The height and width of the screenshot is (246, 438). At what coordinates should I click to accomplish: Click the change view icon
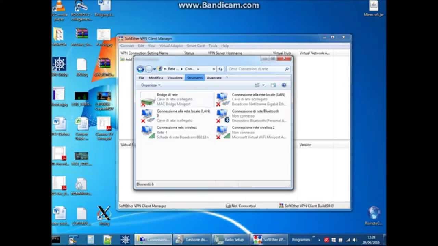[257, 85]
